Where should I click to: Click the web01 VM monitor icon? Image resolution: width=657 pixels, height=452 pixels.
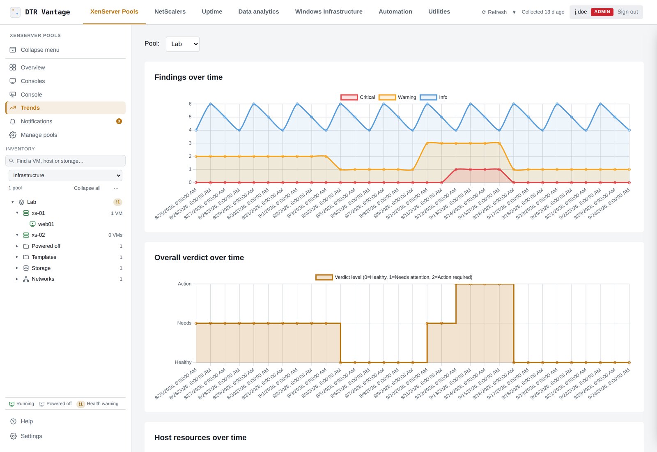(32, 224)
